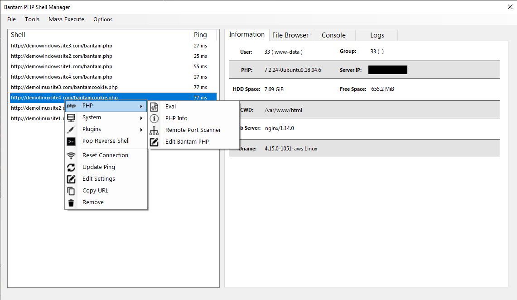Click the Update Ping refresh icon

click(71, 167)
